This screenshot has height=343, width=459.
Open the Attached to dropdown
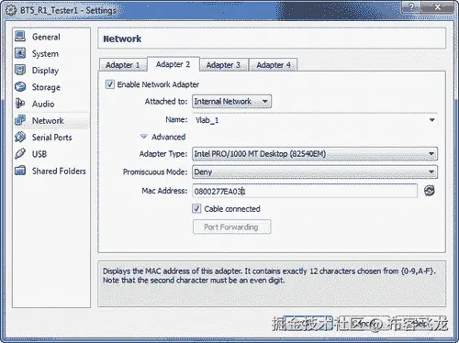click(x=231, y=102)
